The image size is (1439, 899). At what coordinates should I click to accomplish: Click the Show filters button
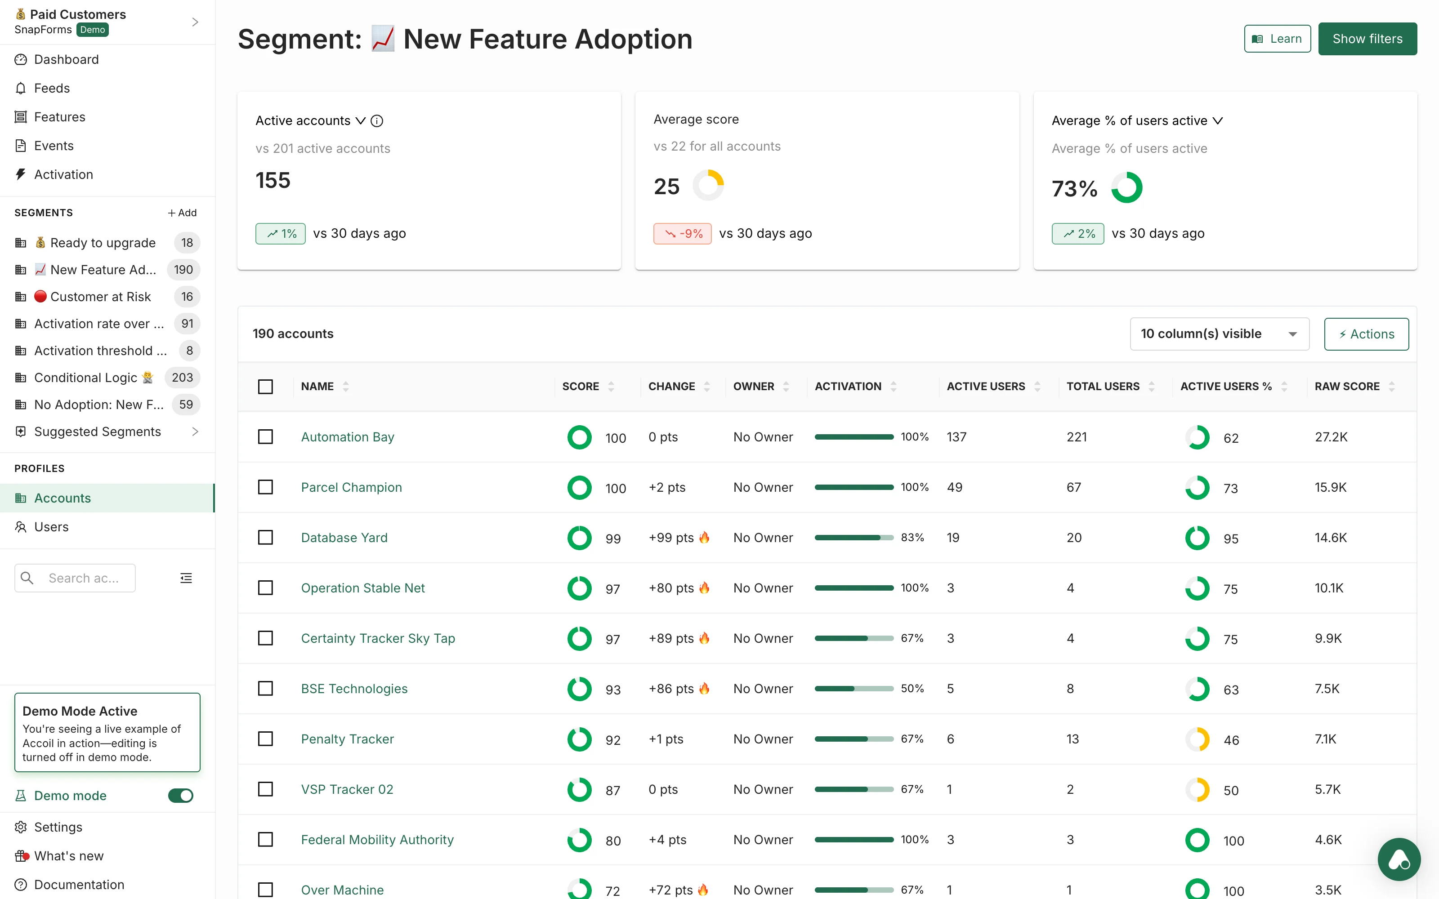(1367, 38)
